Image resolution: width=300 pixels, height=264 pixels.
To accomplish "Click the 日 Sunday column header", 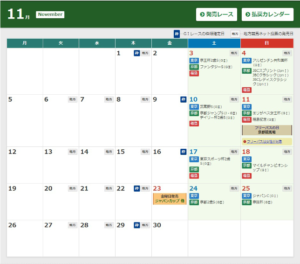I will click(x=266, y=43).
